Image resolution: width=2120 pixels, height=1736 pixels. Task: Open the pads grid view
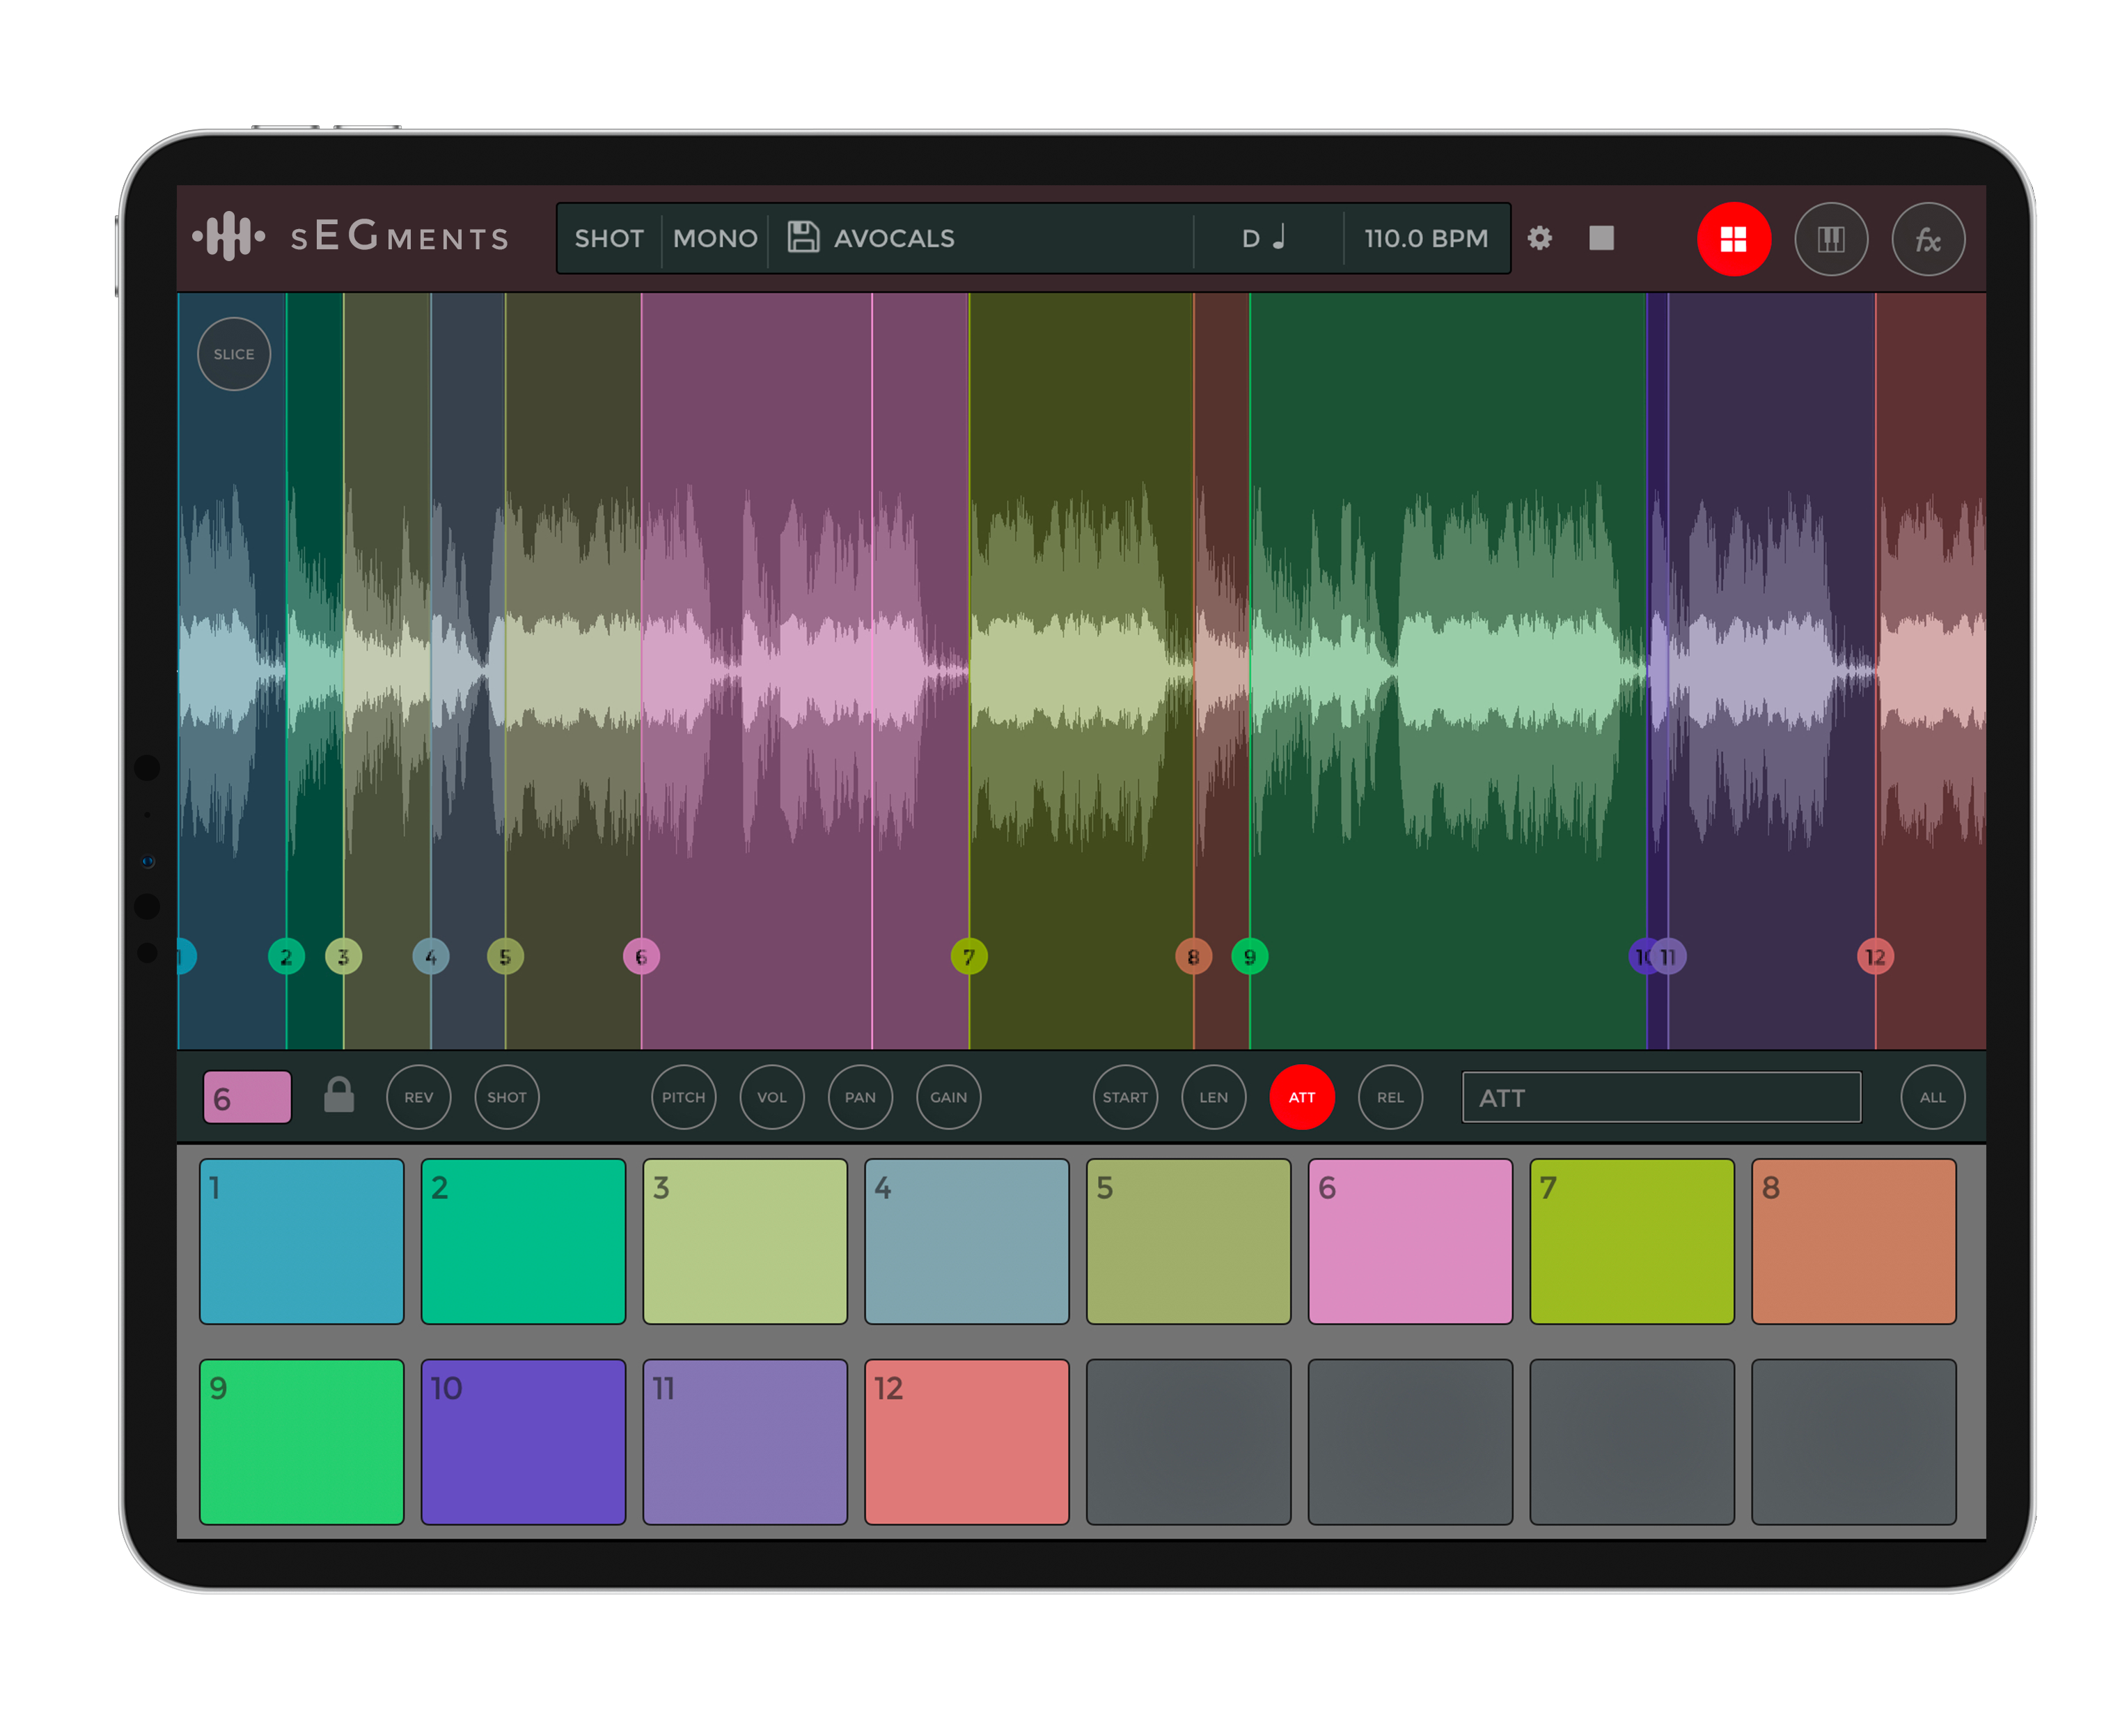coord(1733,239)
